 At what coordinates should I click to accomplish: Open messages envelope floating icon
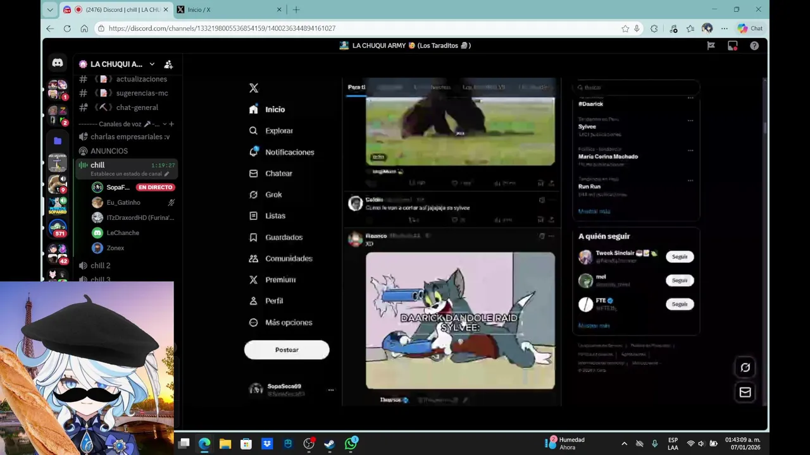coord(745,392)
